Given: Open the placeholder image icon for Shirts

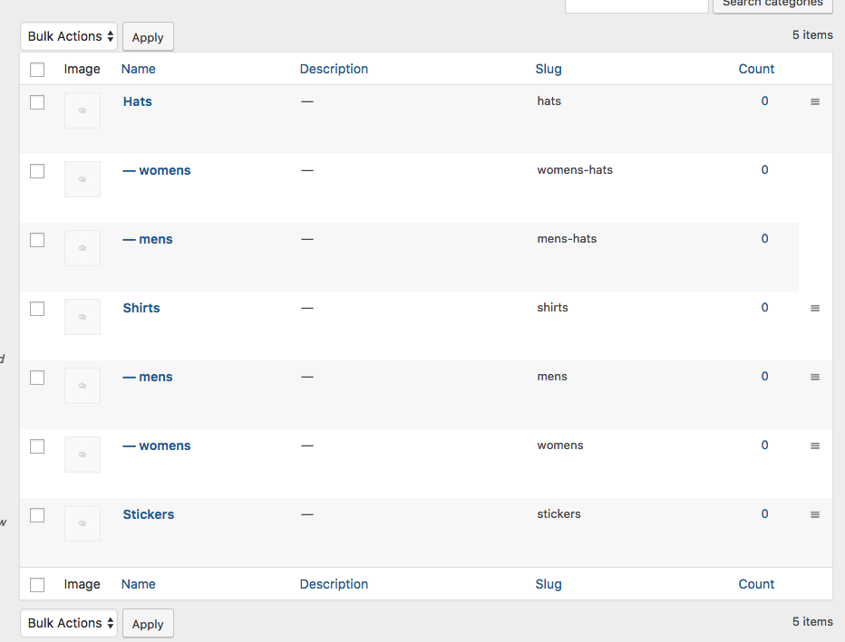Looking at the screenshot, I should click(82, 316).
